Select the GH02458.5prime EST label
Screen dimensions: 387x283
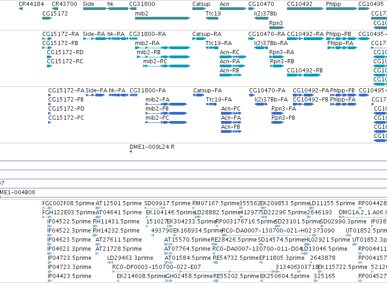189,276
